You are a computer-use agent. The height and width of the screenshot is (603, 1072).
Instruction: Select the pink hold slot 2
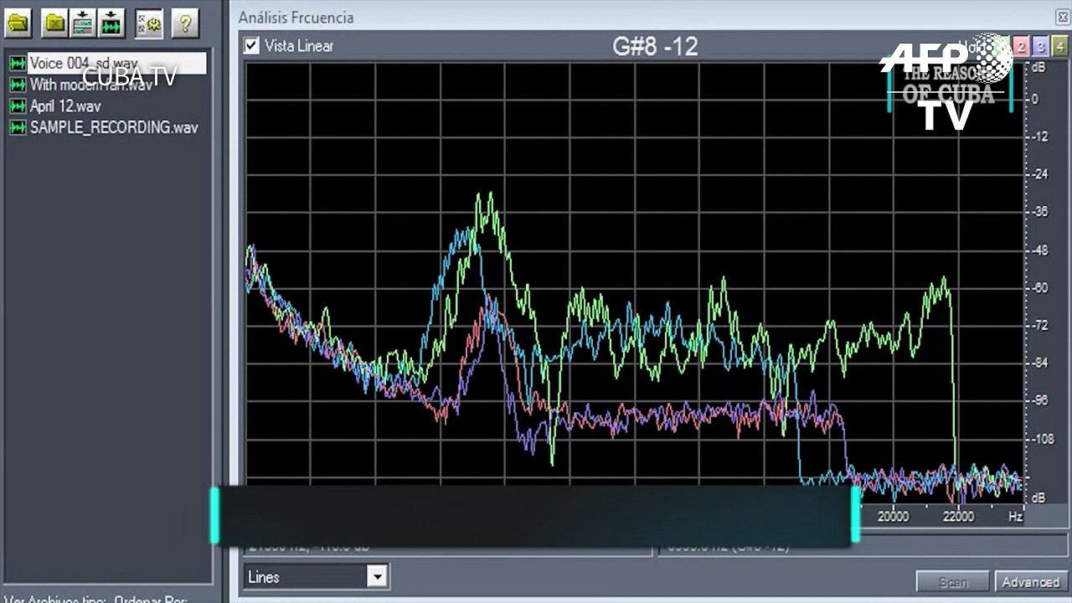(1021, 47)
